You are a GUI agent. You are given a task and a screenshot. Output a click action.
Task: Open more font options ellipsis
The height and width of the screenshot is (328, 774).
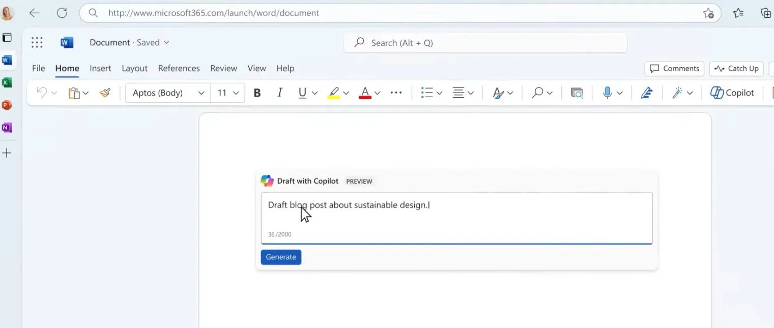pos(396,93)
